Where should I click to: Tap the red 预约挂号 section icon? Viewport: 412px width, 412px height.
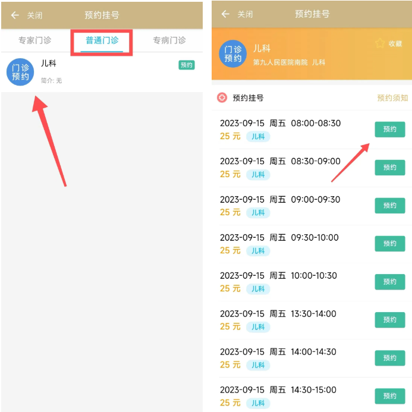coord(222,98)
